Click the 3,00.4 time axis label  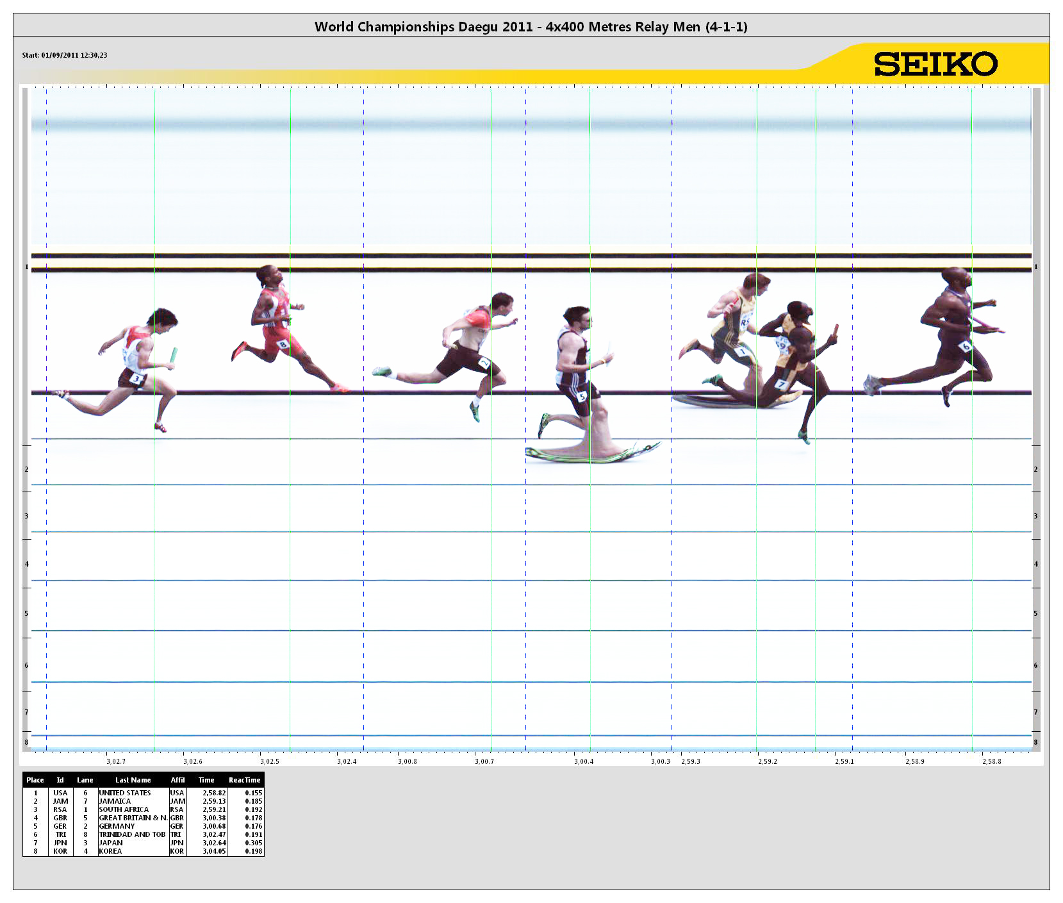583,761
